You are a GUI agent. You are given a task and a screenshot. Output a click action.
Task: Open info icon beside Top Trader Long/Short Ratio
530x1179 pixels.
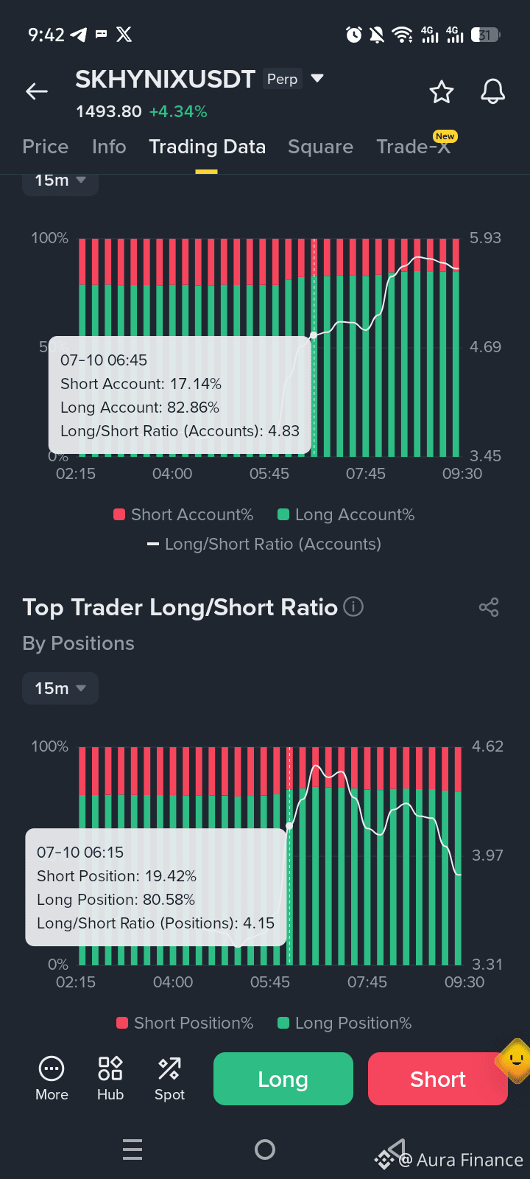point(353,606)
